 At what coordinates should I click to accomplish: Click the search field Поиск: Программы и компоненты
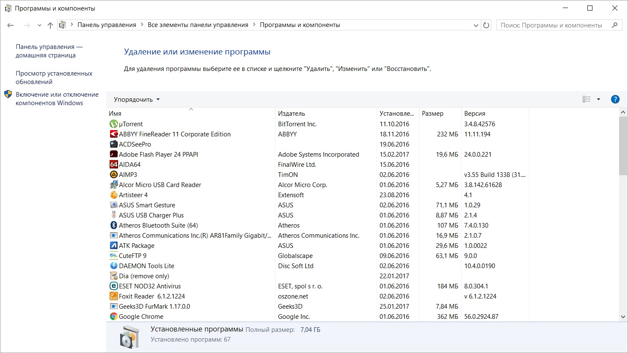(x=551, y=25)
